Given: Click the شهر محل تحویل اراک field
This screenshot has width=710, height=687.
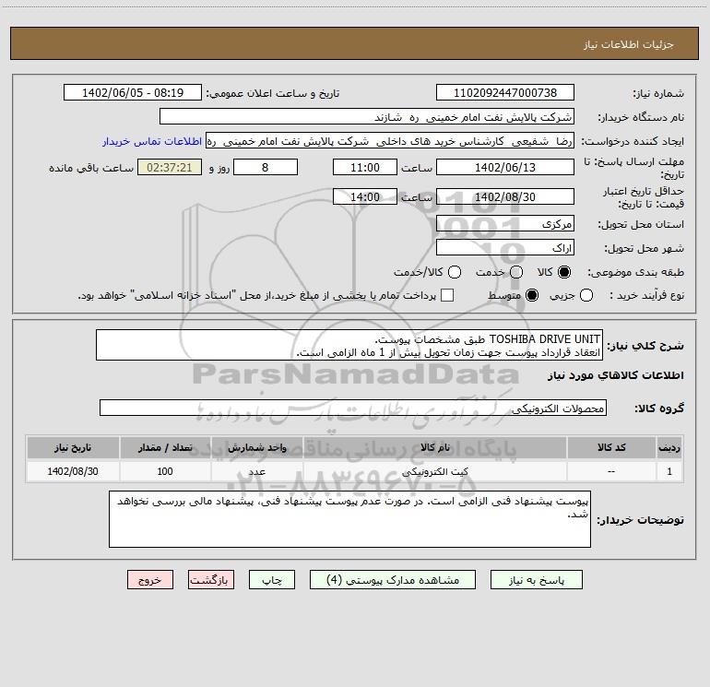Looking at the screenshot, I should coord(505,248).
